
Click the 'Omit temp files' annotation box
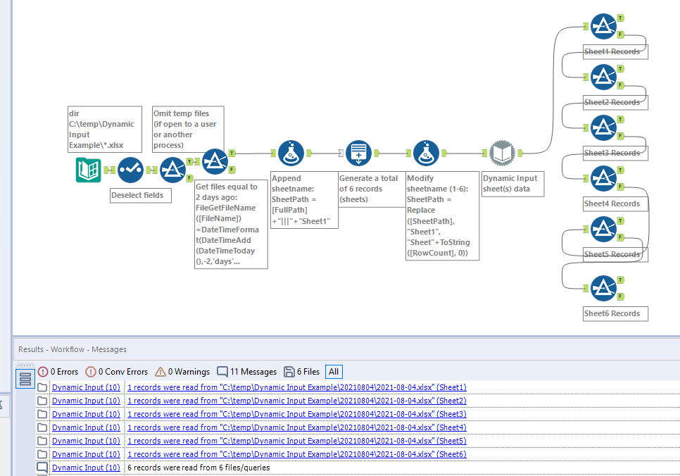click(x=188, y=130)
